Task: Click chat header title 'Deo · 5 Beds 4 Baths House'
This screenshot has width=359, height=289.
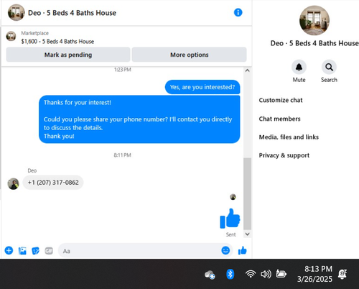Action: coord(72,13)
